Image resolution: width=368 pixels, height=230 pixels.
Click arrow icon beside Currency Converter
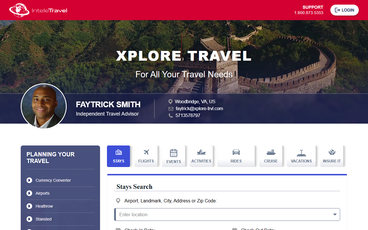tap(29, 180)
